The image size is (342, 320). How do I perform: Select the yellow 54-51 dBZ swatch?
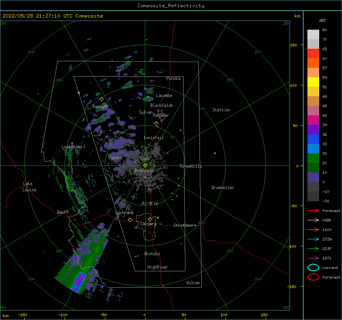(x=313, y=82)
